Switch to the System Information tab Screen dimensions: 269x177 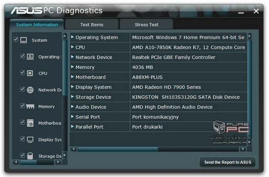(x=37, y=24)
